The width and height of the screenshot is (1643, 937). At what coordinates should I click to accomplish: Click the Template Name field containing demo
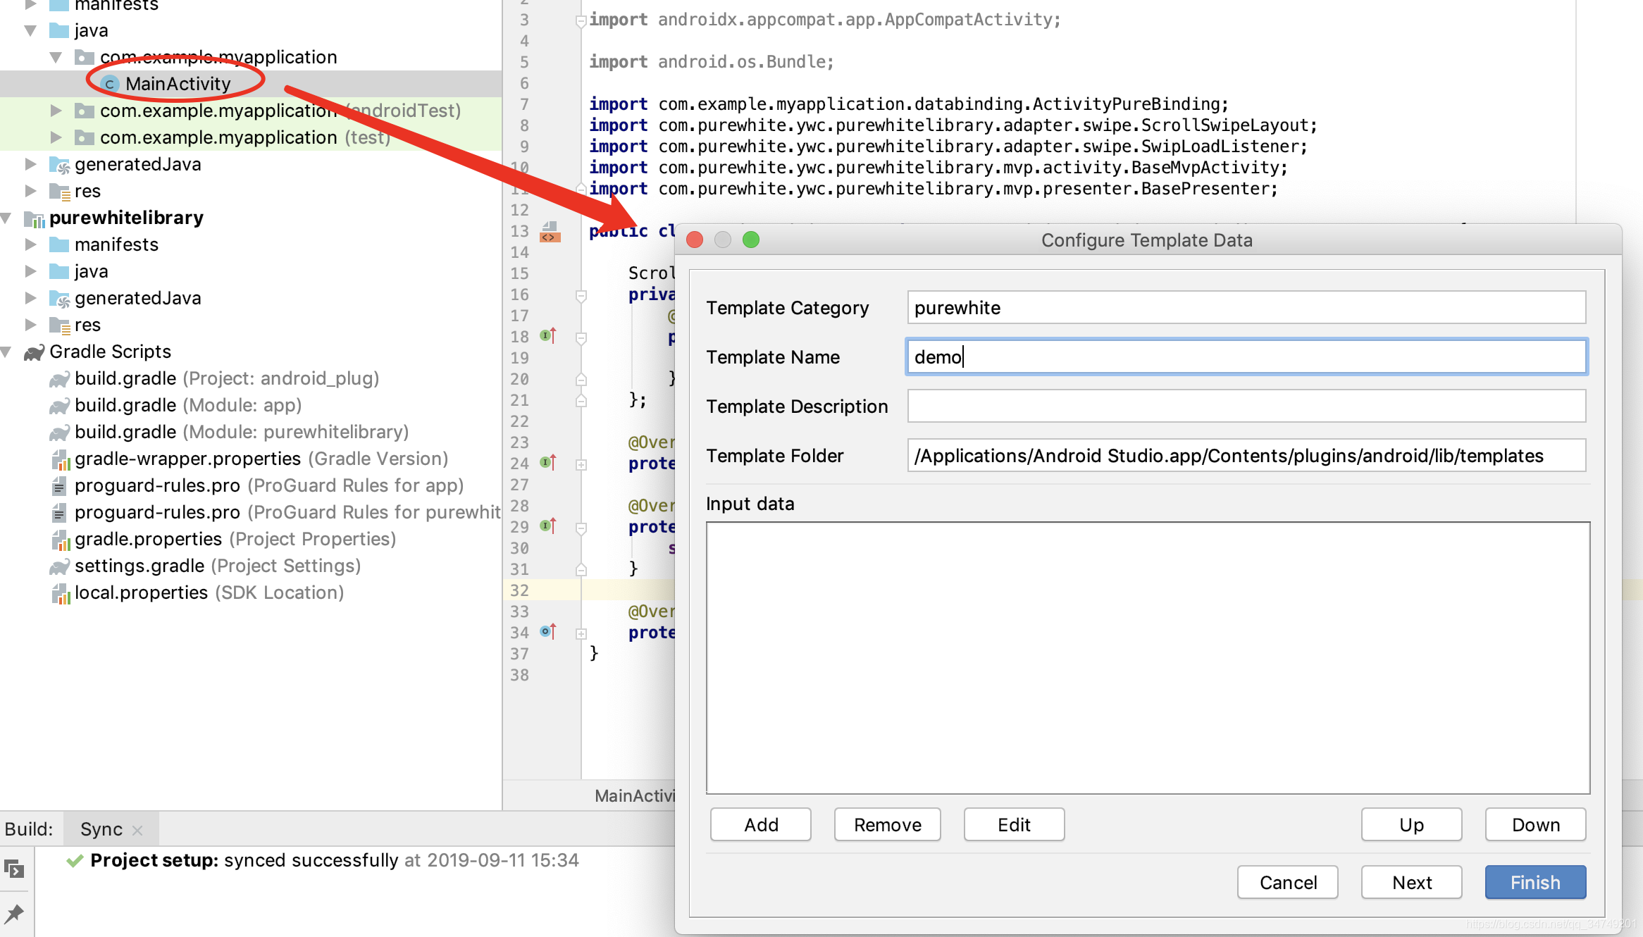(1245, 356)
